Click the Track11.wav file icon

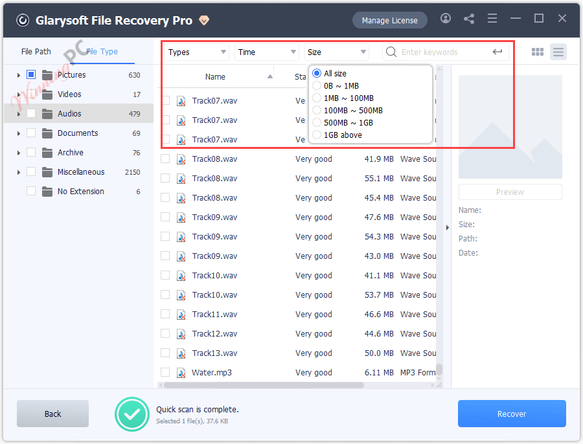coord(181,315)
